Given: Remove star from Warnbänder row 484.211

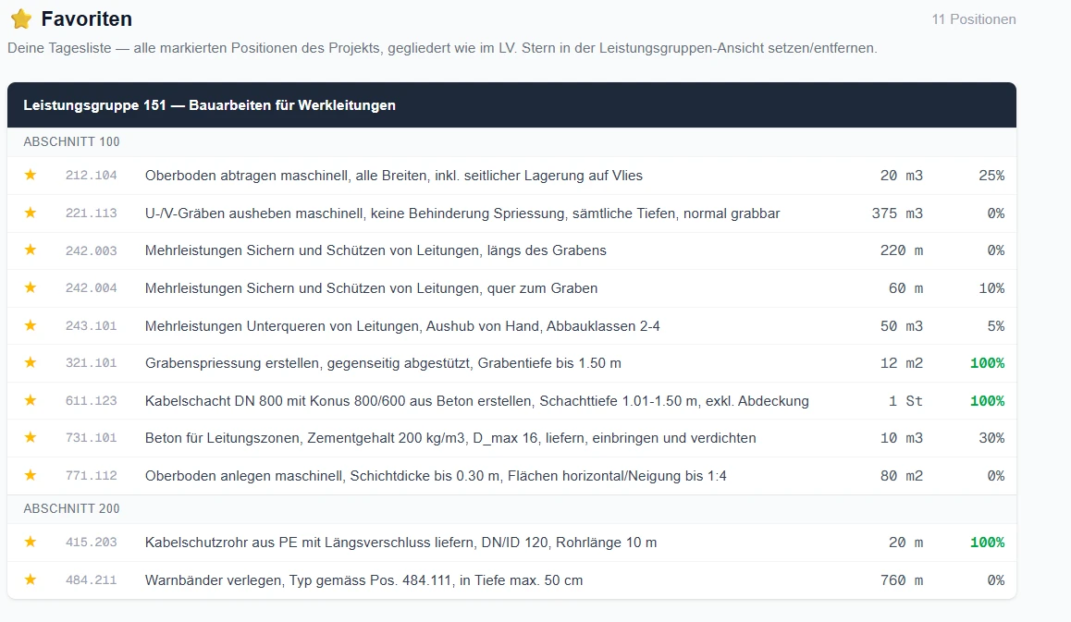Looking at the screenshot, I should pos(30,579).
